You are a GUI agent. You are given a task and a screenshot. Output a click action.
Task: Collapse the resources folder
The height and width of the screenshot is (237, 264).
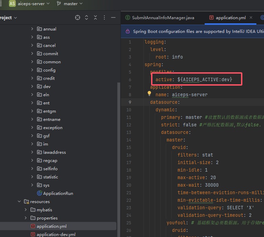(x=19, y=201)
